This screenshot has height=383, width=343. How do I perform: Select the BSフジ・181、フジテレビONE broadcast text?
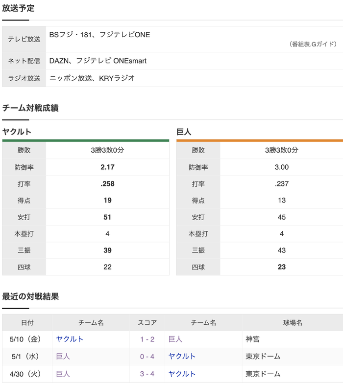pos(99,35)
